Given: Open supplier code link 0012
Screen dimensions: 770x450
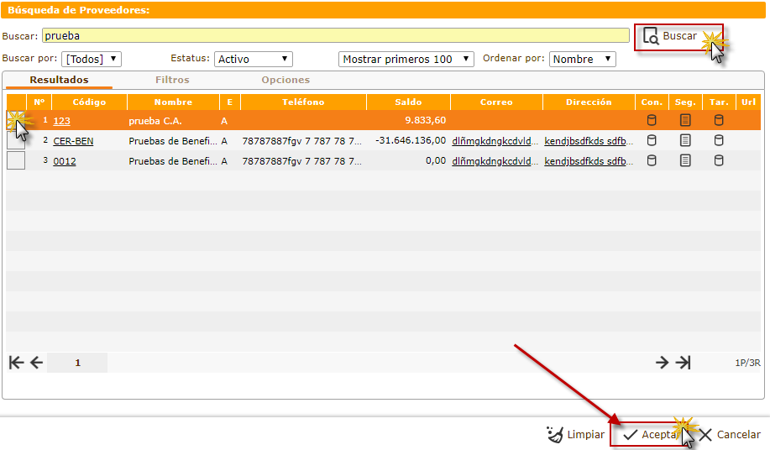Looking at the screenshot, I should 65,161.
